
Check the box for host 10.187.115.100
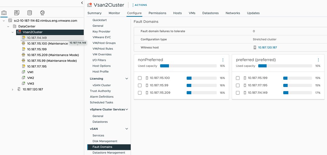coord(140,78)
